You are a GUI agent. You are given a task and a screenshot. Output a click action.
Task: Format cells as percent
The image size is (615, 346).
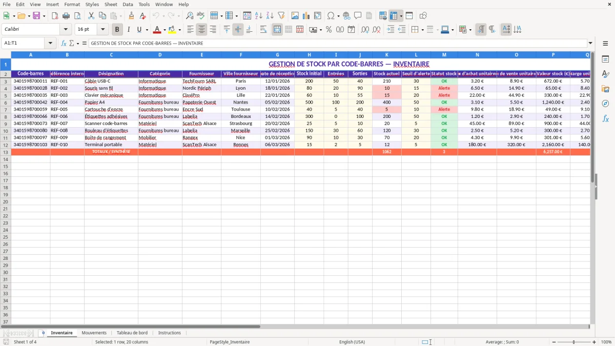pos(329,30)
